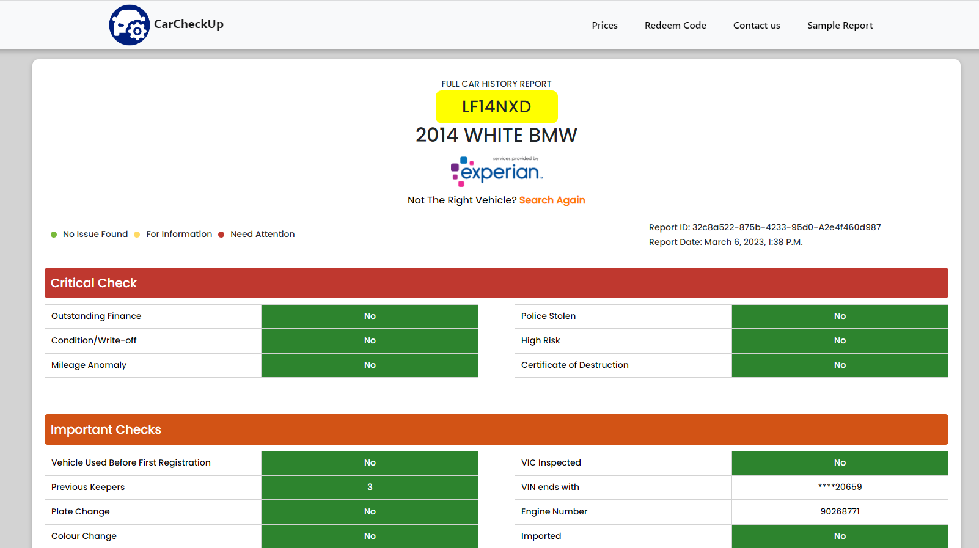Click the CarCheckUp gear car logo
This screenshot has width=979, height=548.
pyautogui.click(x=129, y=25)
